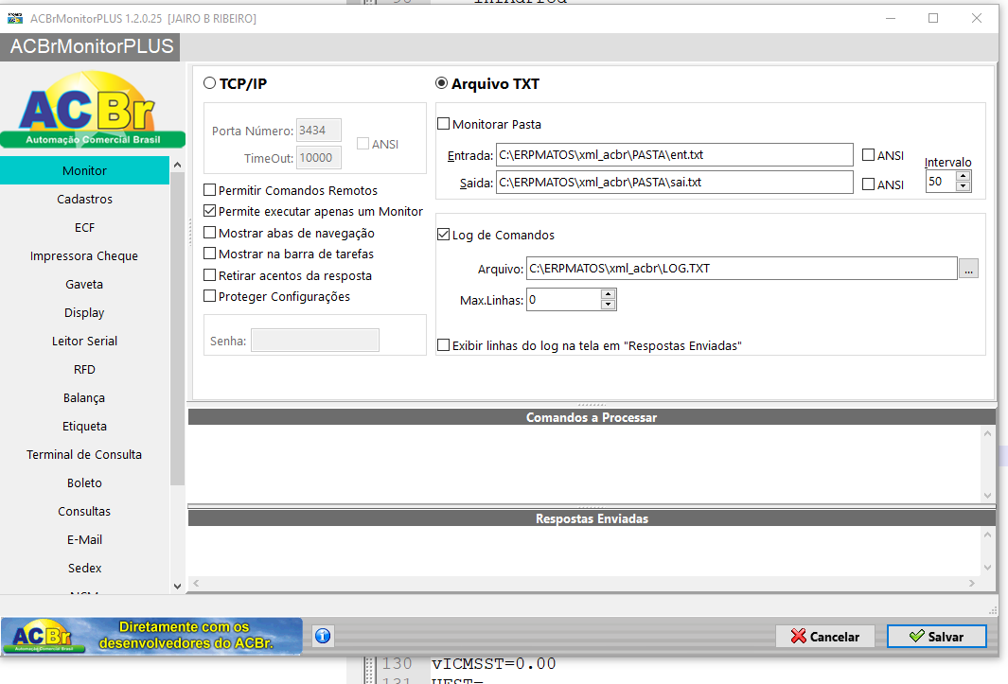Open the Display section
The image size is (1008, 684).
84,312
